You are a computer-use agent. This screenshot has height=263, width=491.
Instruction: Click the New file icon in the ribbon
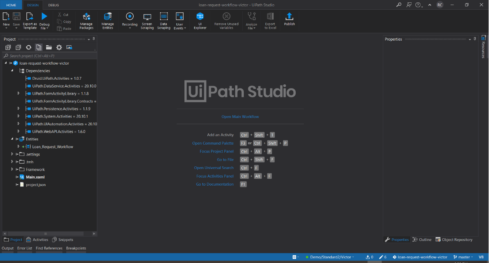[6, 16]
